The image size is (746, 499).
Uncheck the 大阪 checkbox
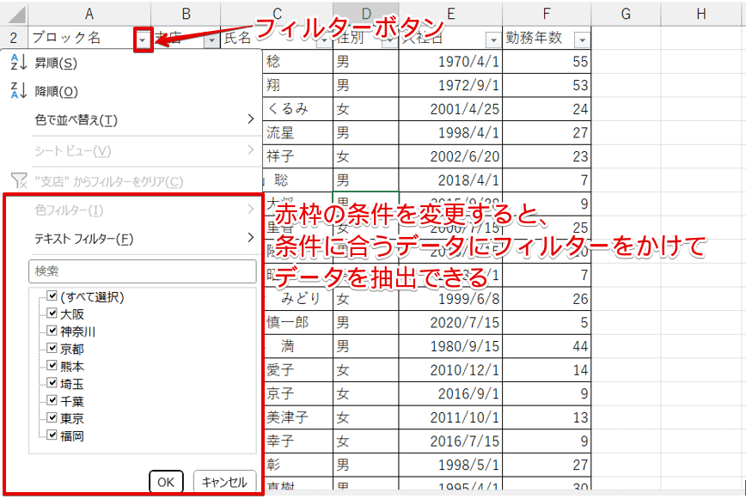pos(52,314)
